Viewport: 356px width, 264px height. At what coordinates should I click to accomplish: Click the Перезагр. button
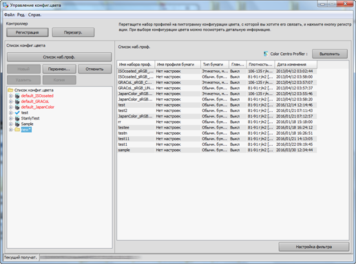tap(73, 32)
